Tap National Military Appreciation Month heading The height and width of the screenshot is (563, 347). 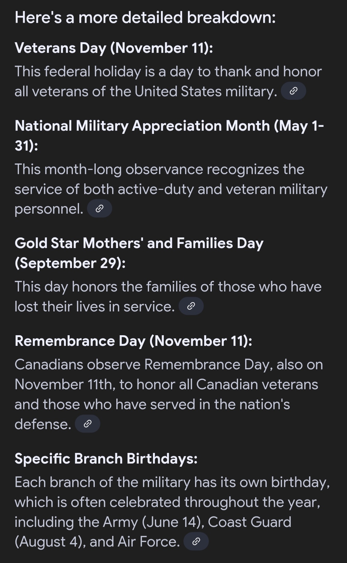click(x=169, y=126)
